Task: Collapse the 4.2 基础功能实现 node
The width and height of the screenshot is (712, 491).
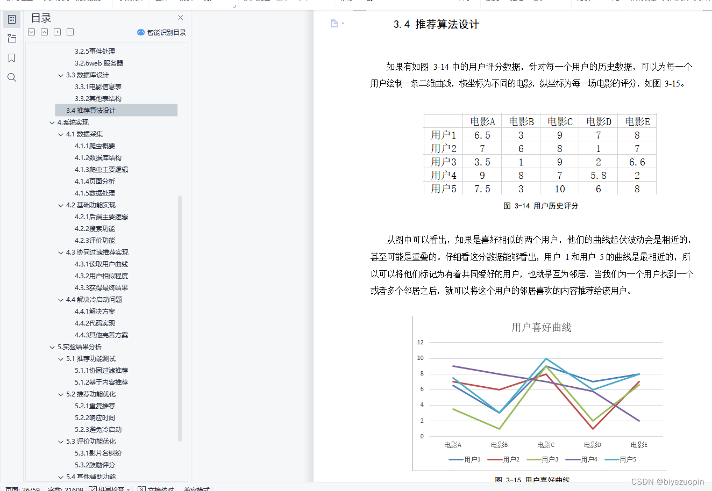Action: tap(61, 205)
